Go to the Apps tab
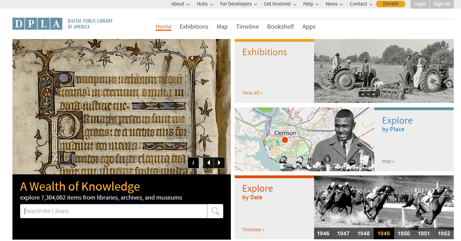This screenshot has width=461, height=241. click(x=309, y=27)
